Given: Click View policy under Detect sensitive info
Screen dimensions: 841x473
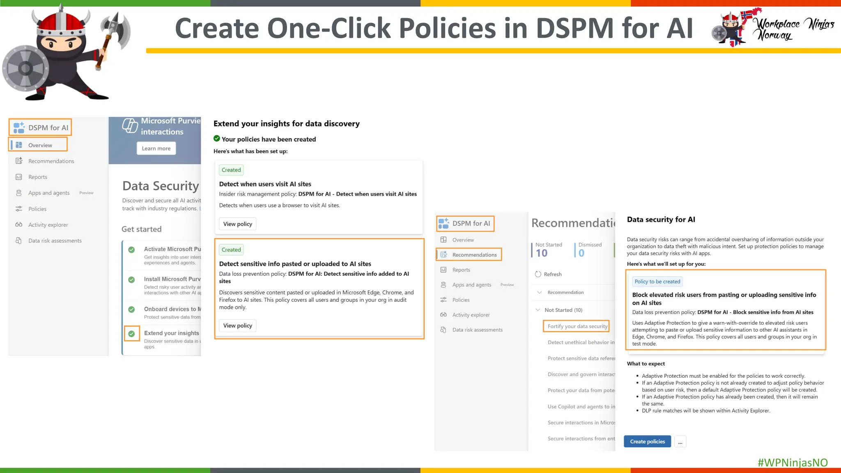Looking at the screenshot, I should click(x=237, y=326).
